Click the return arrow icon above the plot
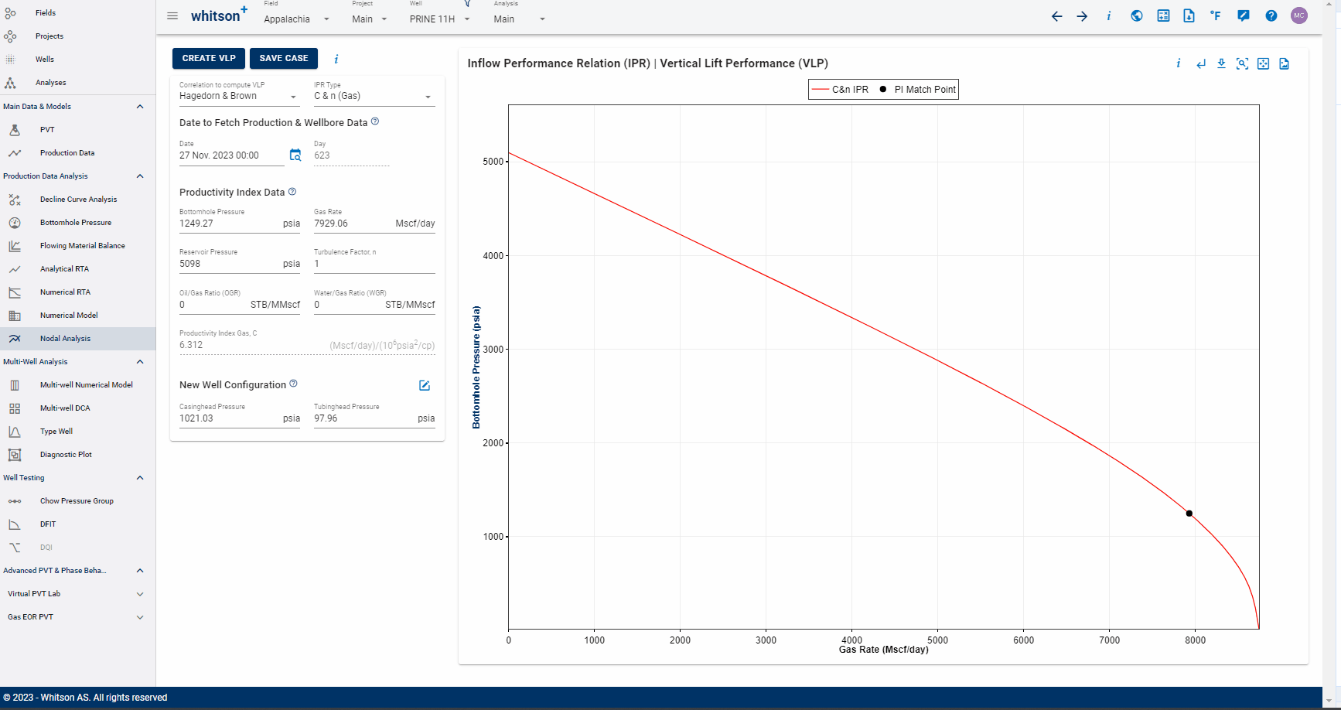1341x710 pixels. pos(1200,63)
